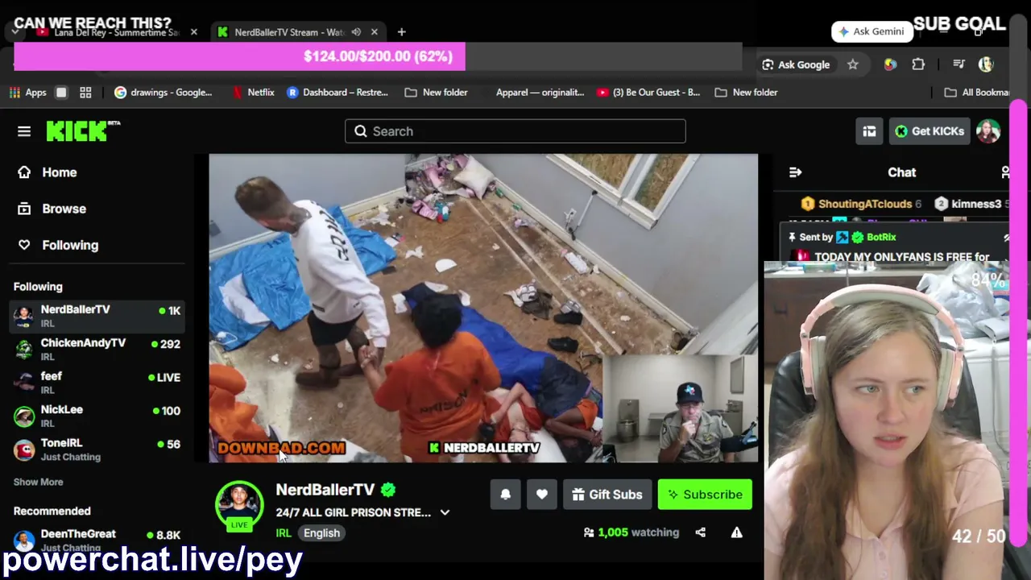Toggle the heart follow button

[542, 495]
